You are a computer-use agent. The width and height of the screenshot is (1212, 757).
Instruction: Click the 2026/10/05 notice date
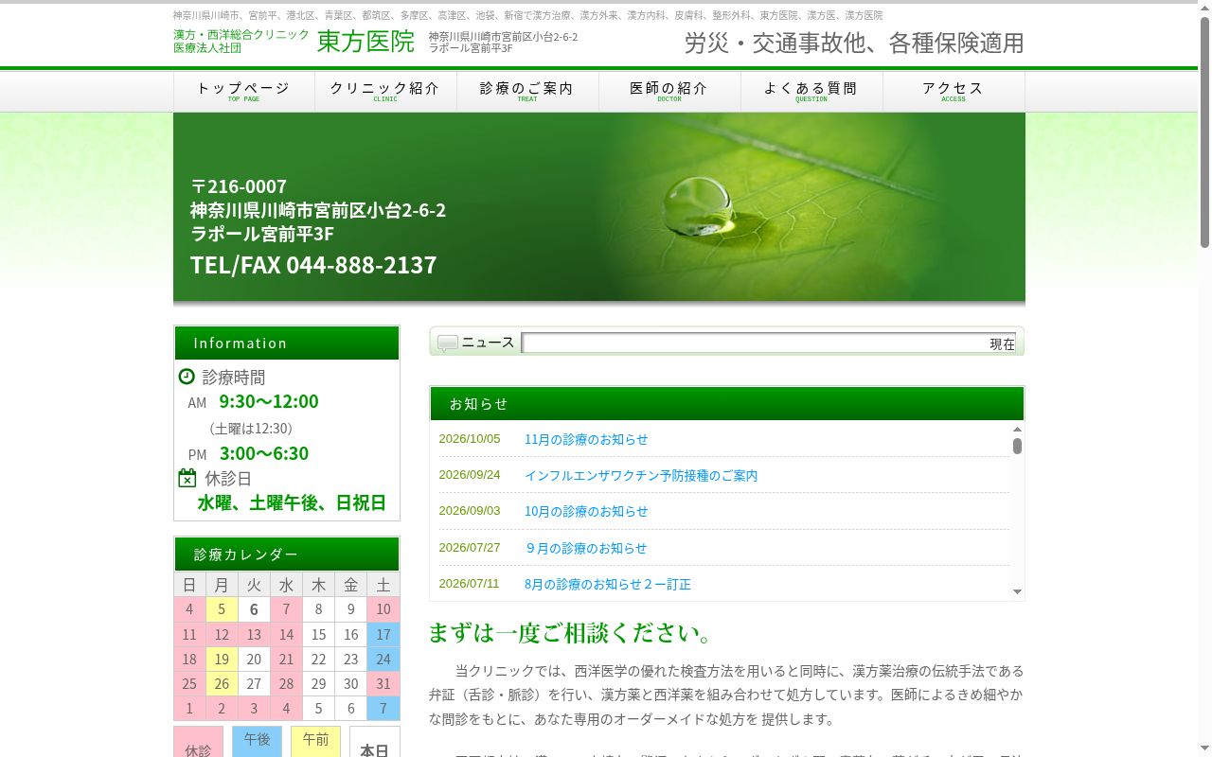tap(470, 439)
